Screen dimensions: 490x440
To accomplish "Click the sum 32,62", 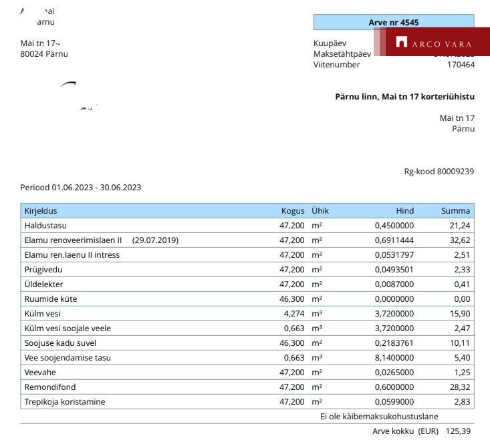I will [x=460, y=240].
